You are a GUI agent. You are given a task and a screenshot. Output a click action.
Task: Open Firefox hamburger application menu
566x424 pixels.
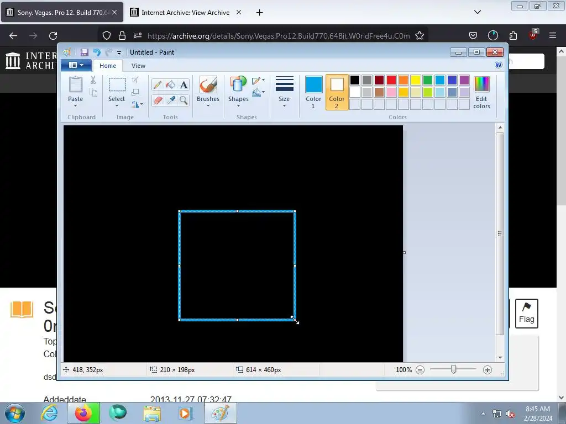(552, 35)
